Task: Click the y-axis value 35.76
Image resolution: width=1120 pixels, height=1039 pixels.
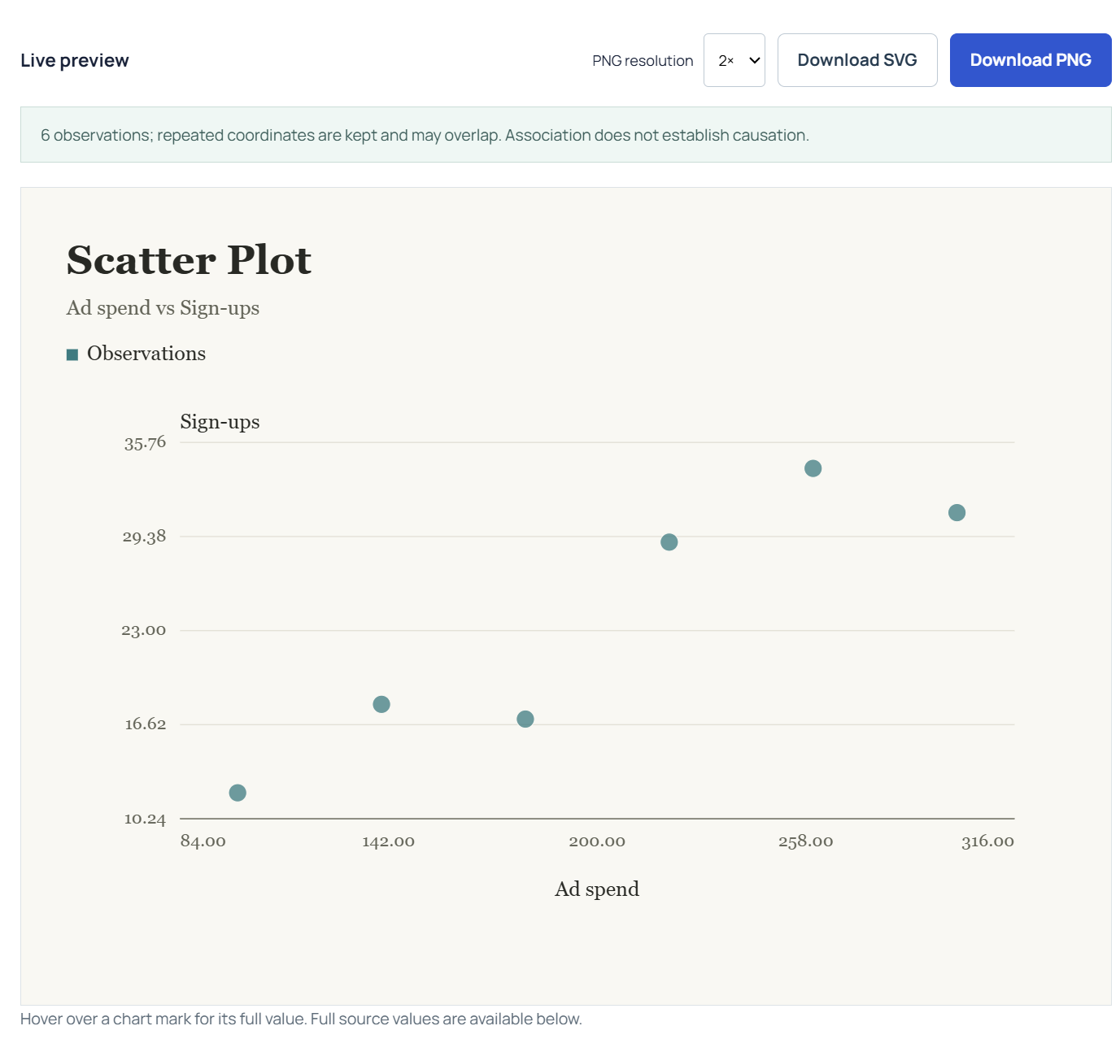Action: [145, 443]
